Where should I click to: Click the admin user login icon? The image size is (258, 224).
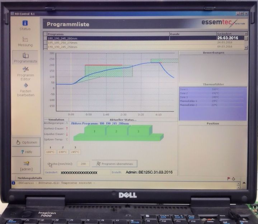pyautogui.click(x=26, y=163)
